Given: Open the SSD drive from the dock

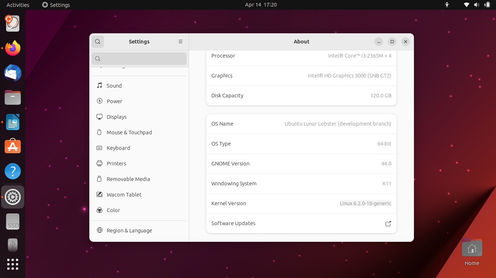Looking at the screenshot, I should tap(13, 221).
